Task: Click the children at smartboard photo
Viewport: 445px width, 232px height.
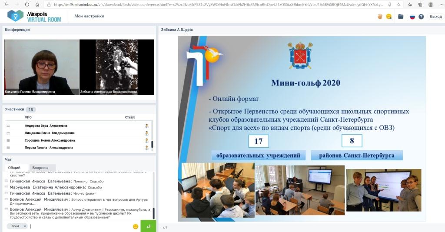Action: [x=384, y=190]
